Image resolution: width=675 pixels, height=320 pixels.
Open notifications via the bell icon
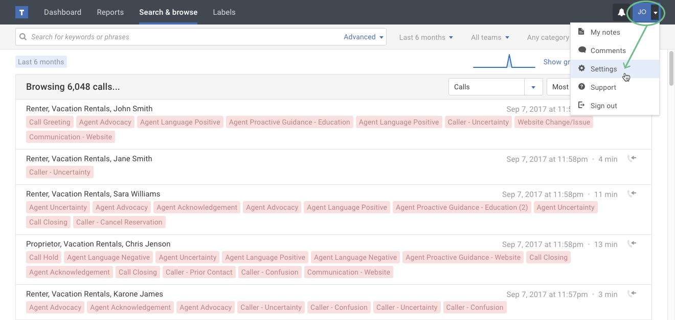pyautogui.click(x=621, y=12)
